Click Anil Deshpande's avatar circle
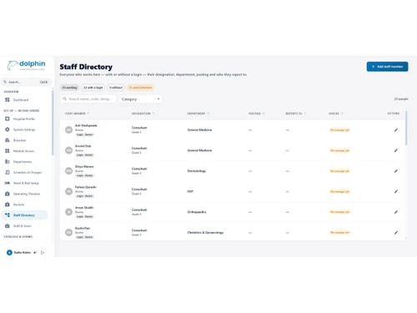Screen dimensions: 417x313 click(x=68, y=130)
